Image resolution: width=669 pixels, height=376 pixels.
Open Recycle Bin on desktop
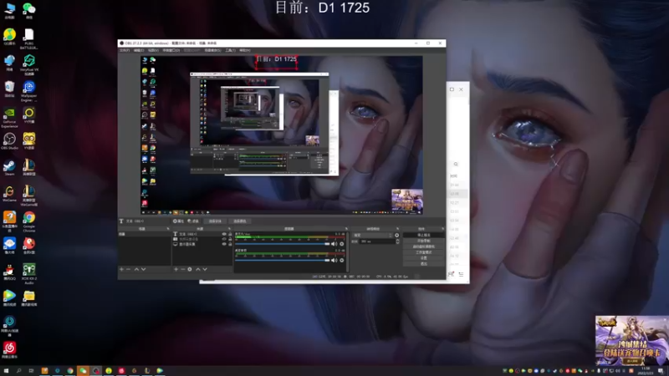(x=9, y=89)
